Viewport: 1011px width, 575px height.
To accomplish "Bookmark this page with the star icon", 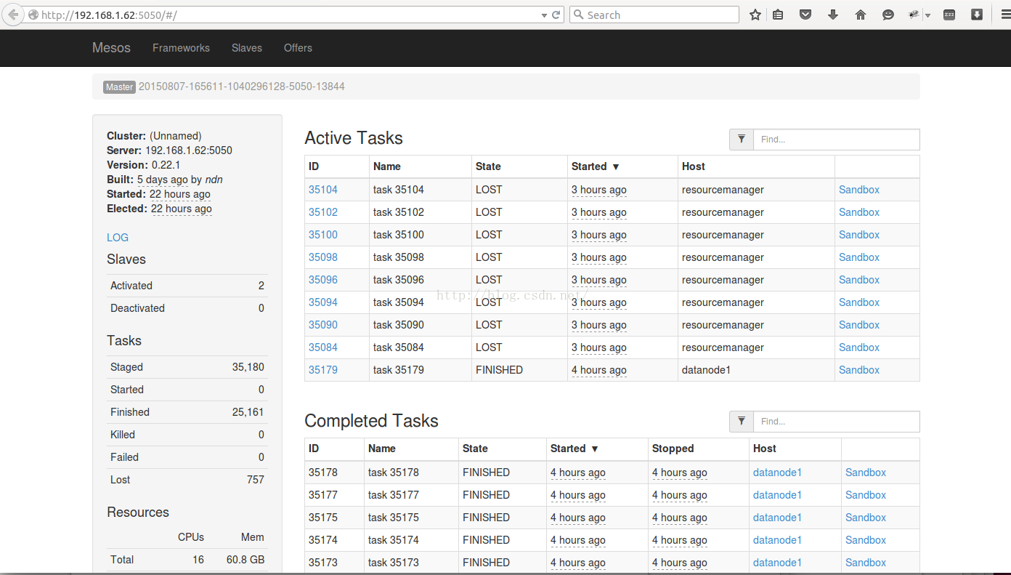I will tap(755, 15).
